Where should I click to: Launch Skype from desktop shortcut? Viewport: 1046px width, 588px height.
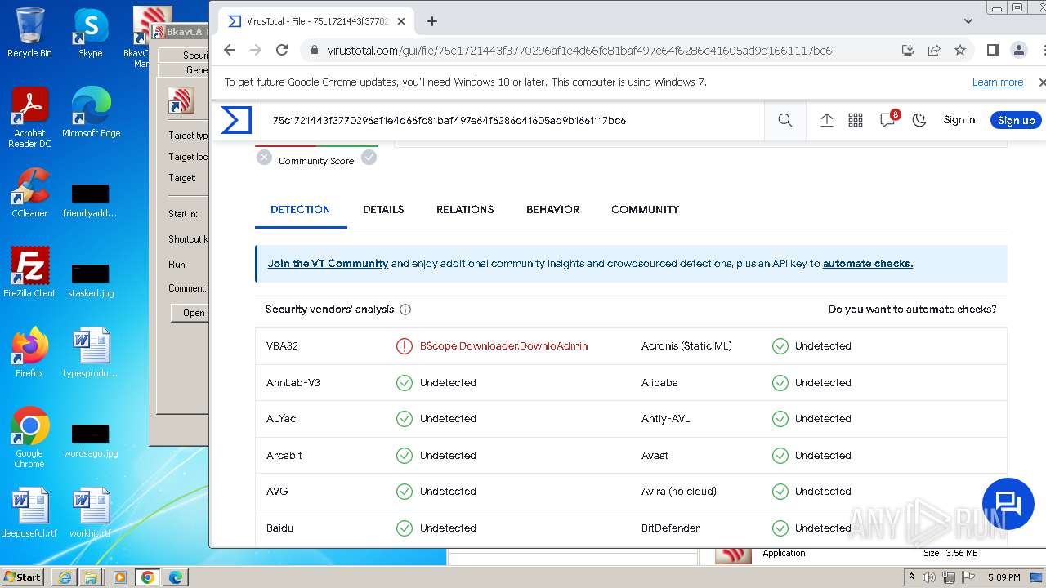[x=90, y=33]
